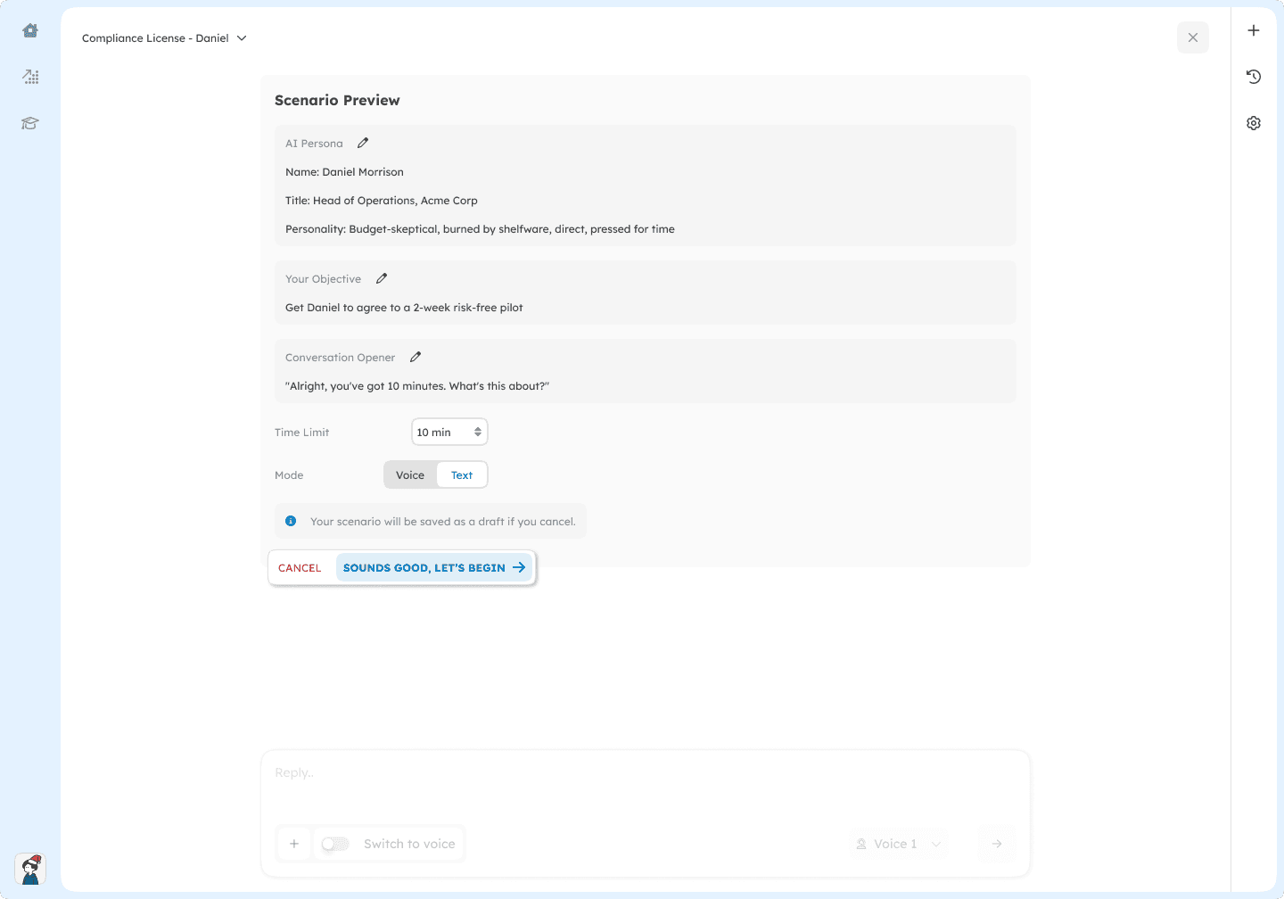Click the plus icon in right panel
The height and width of the screenshot is (899, 1284).
pos(1254,30)
